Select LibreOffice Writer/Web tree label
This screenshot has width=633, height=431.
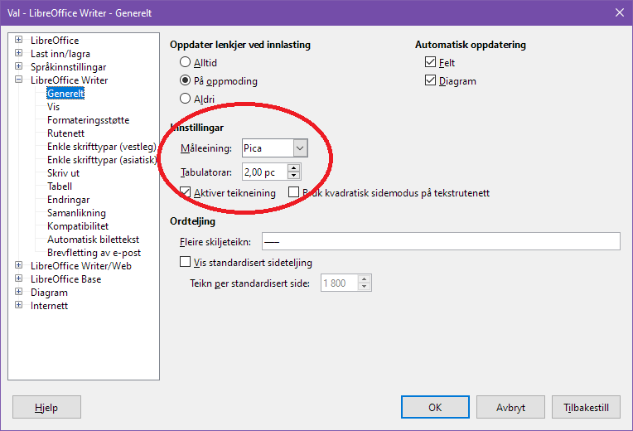pyautogui.click(x=80, y=266)
